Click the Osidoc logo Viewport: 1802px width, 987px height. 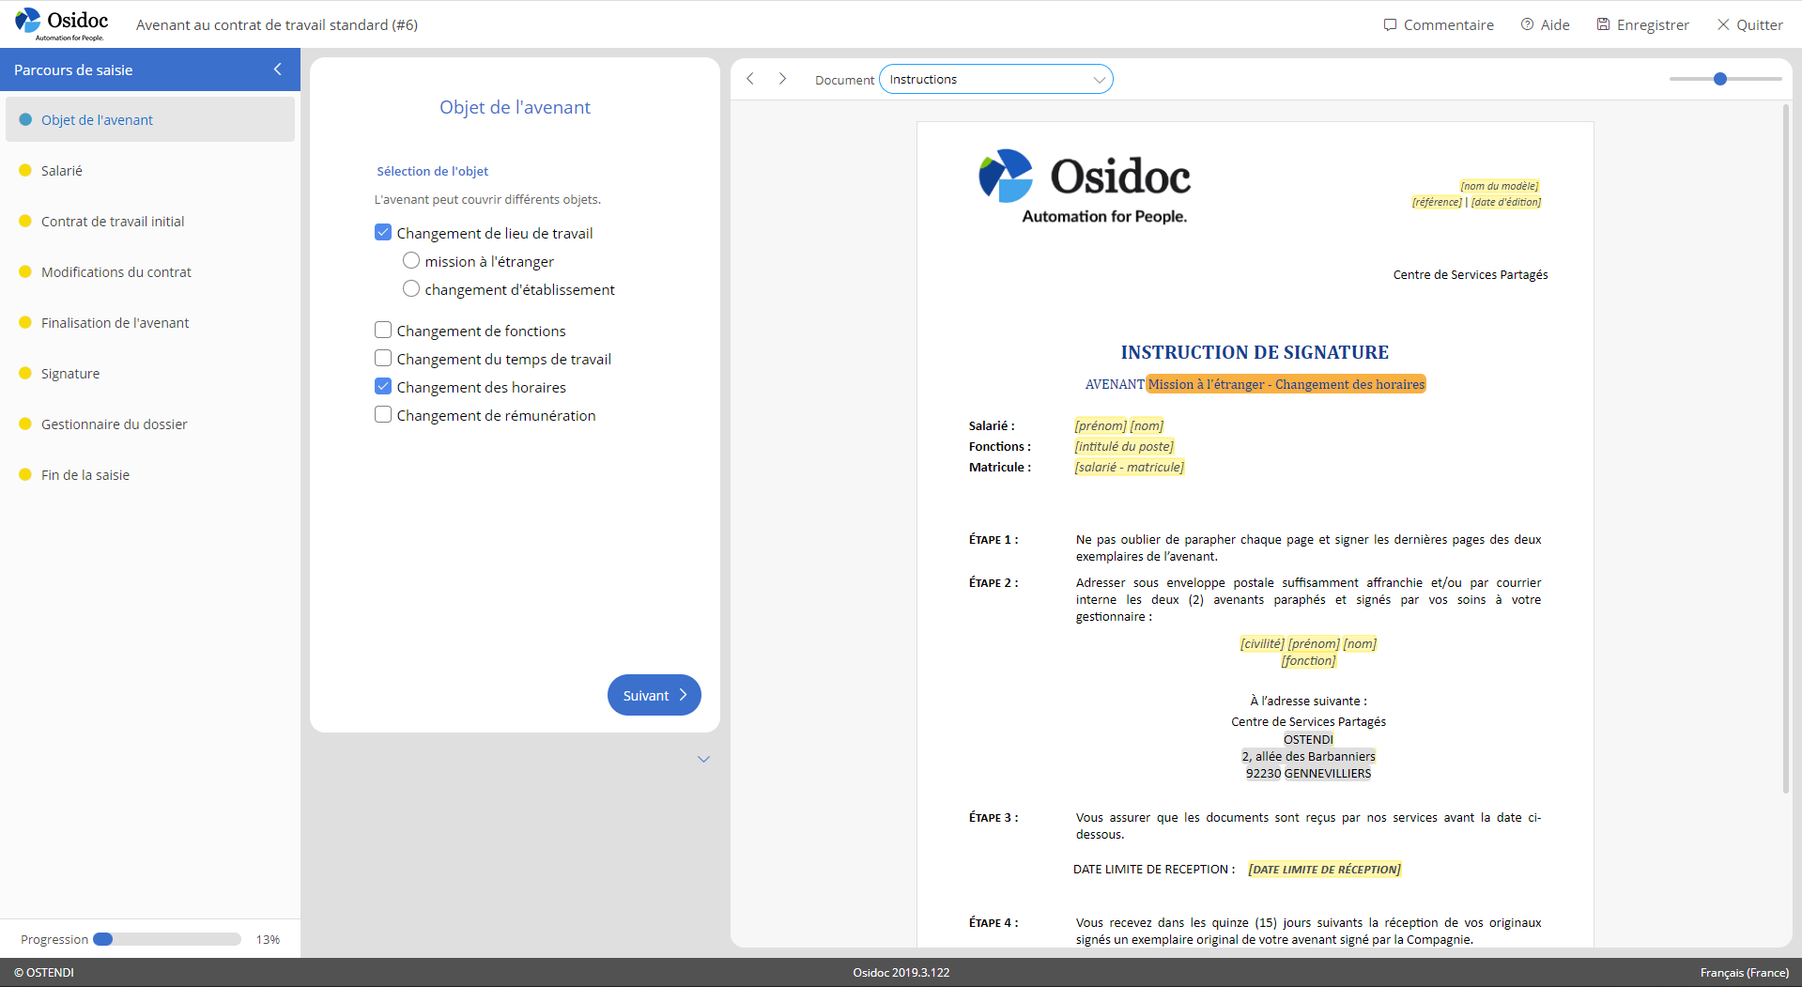point(59,24)
